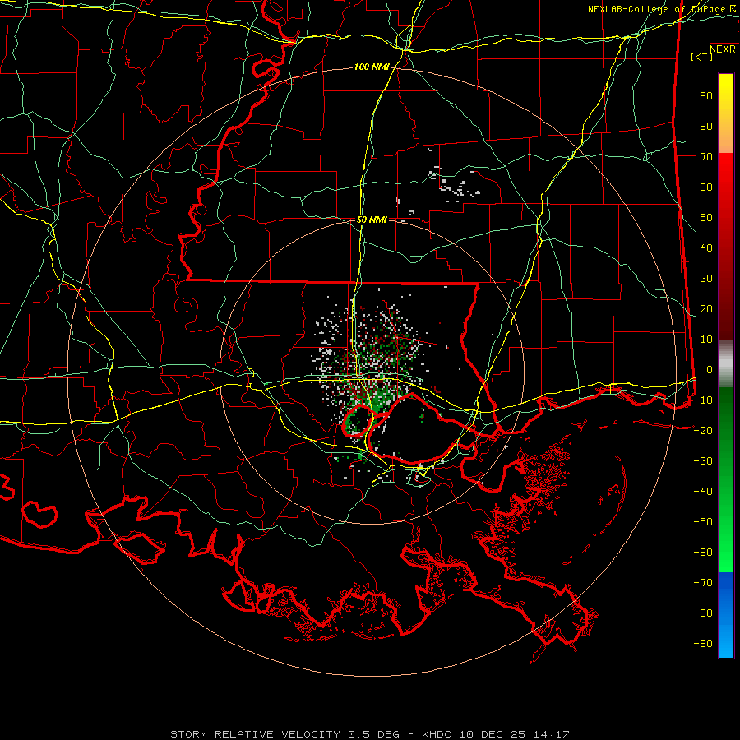The image size is (740, 740).
Task: Click the -80 scale value
Action: point(703,613)
